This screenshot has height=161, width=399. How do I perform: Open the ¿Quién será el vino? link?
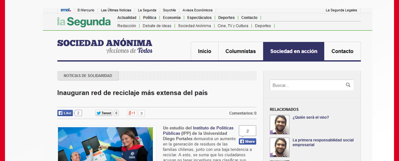[x=311, y=117]
